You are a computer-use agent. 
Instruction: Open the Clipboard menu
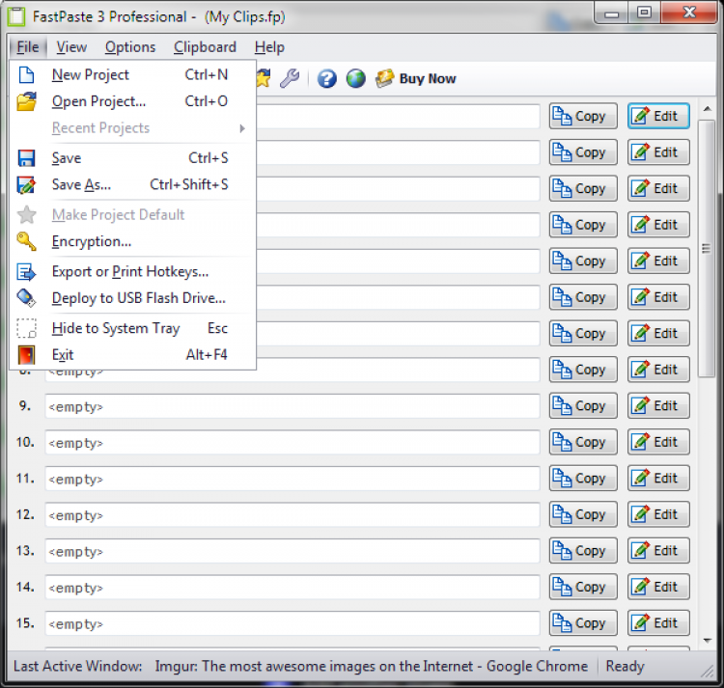[x=205, y=47]
